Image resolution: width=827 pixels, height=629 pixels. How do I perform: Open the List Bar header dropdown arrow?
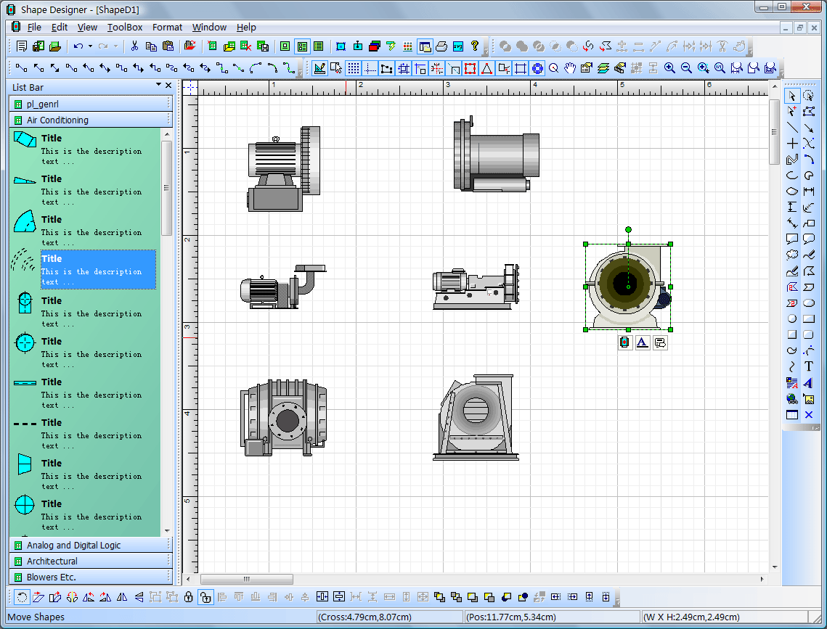pyautogui.click(x=158, y=85)
